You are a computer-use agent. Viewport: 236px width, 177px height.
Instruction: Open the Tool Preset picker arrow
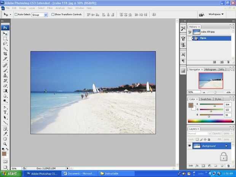(10, 14)
